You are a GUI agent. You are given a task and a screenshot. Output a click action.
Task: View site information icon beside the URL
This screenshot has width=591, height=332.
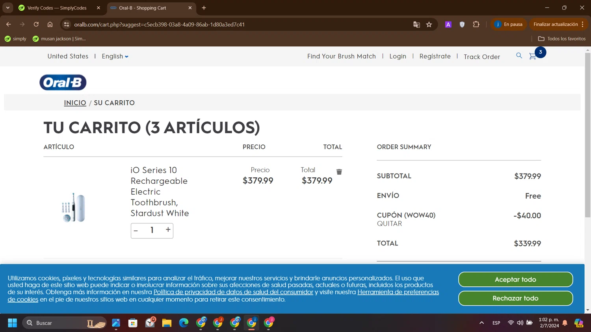click(x=67, y=24)
